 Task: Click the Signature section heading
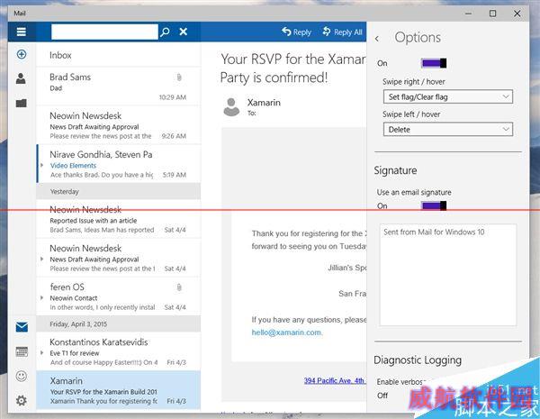pos(395,170)
